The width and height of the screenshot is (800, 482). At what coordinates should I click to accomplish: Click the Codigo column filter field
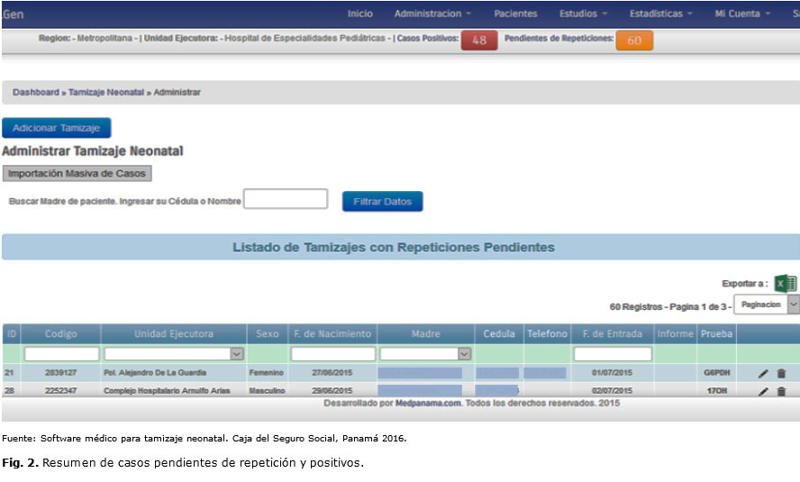pyautogui.click(x=61, y=354)
